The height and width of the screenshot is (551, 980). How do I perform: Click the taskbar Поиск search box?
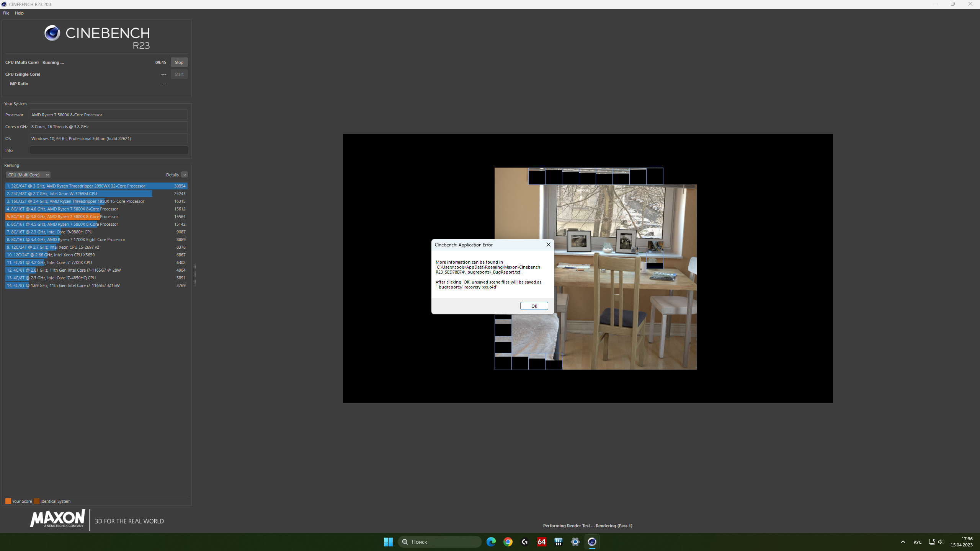point(439,541)
